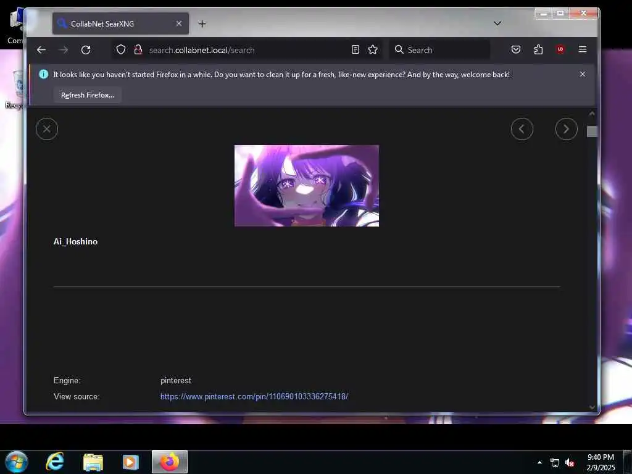The width and height of the screenshot is (632, 474).
Task: Maximize the Firefox window
Action: tap(560, 14)
